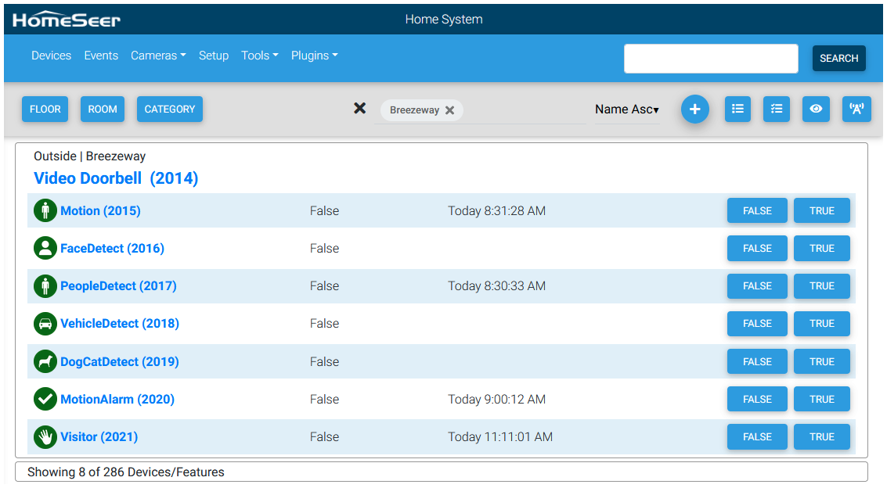Set Visitor (2021) to FALSE
The image size is (887, 488).
pos(756,436)
